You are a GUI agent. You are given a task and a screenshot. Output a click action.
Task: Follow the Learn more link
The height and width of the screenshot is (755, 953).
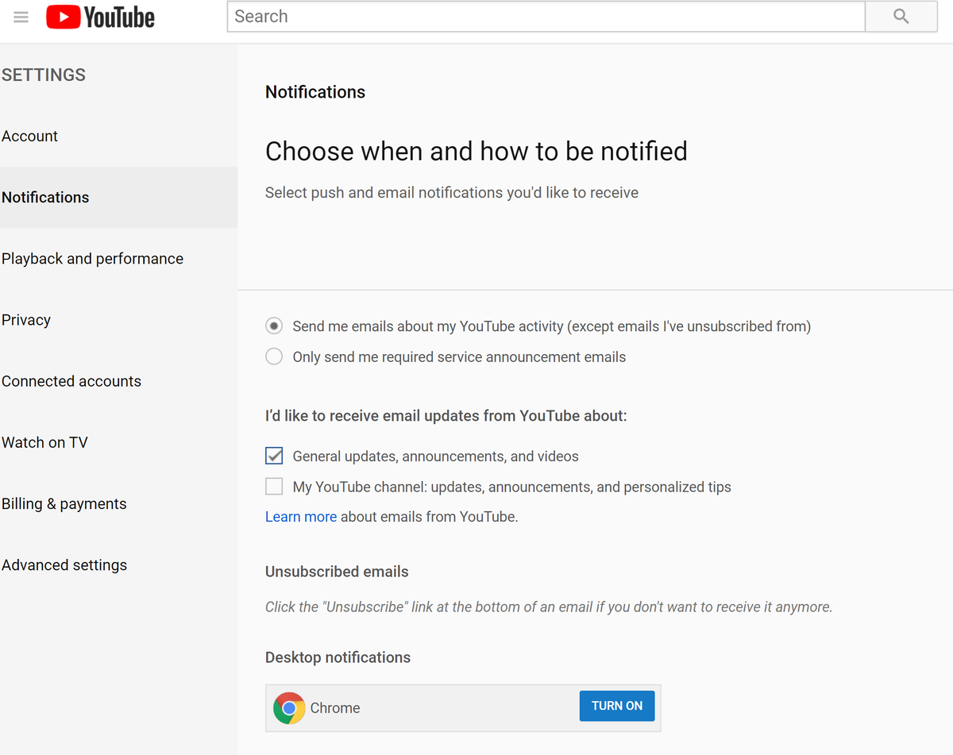coord(301,517)
